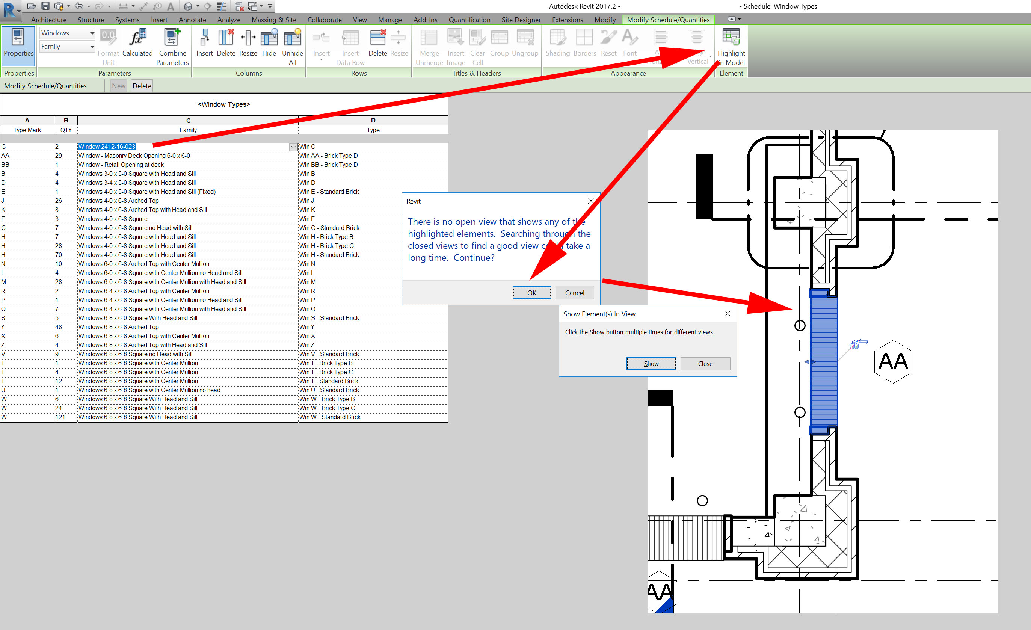Click Cancel in the Revit dialog

[x=574, y=293]
